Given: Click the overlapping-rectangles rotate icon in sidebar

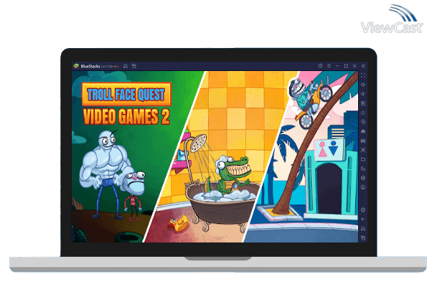Looking at the screenshot, I should (x=363, y=169).
